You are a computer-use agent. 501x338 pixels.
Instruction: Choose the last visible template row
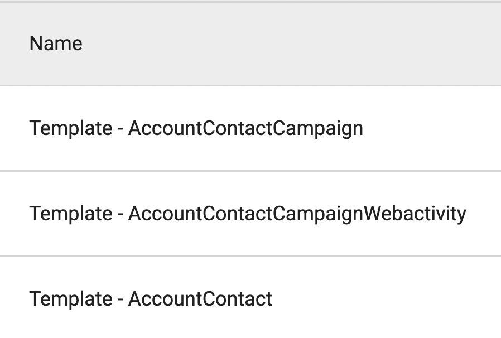pos(151,299)
